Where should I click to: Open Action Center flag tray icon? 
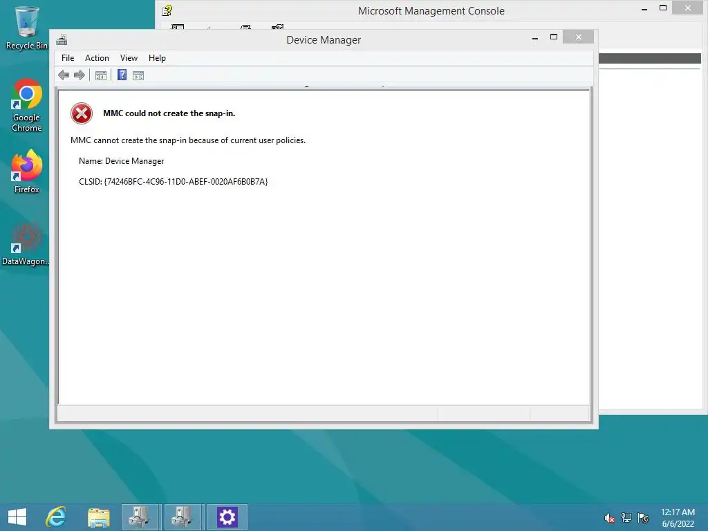(643, 518)
